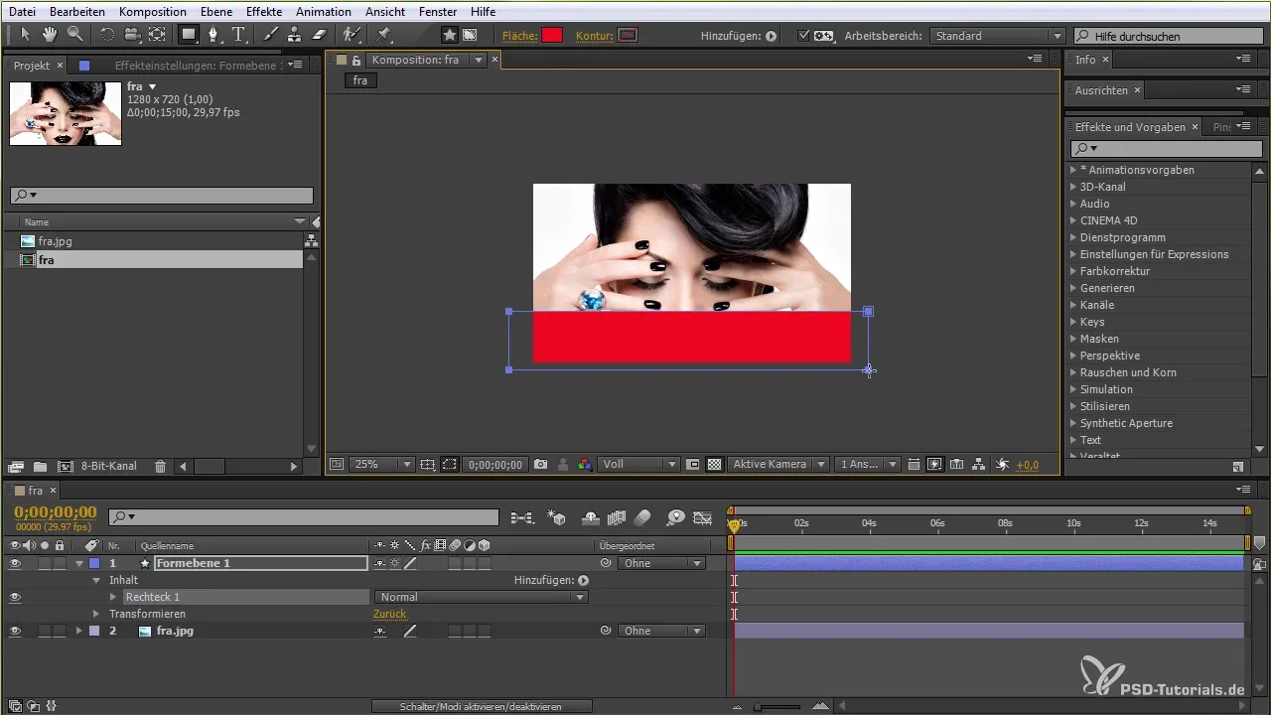Create a new folder in project panel
The width and height of the screenshot is (1271, 715).
[41, 466]
